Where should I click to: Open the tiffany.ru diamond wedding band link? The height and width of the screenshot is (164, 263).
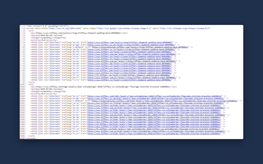[130, 80]
